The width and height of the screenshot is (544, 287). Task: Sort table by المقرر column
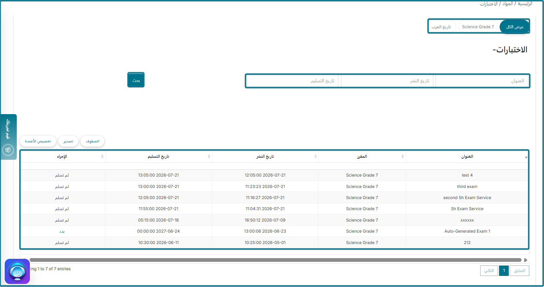(362, 156)
